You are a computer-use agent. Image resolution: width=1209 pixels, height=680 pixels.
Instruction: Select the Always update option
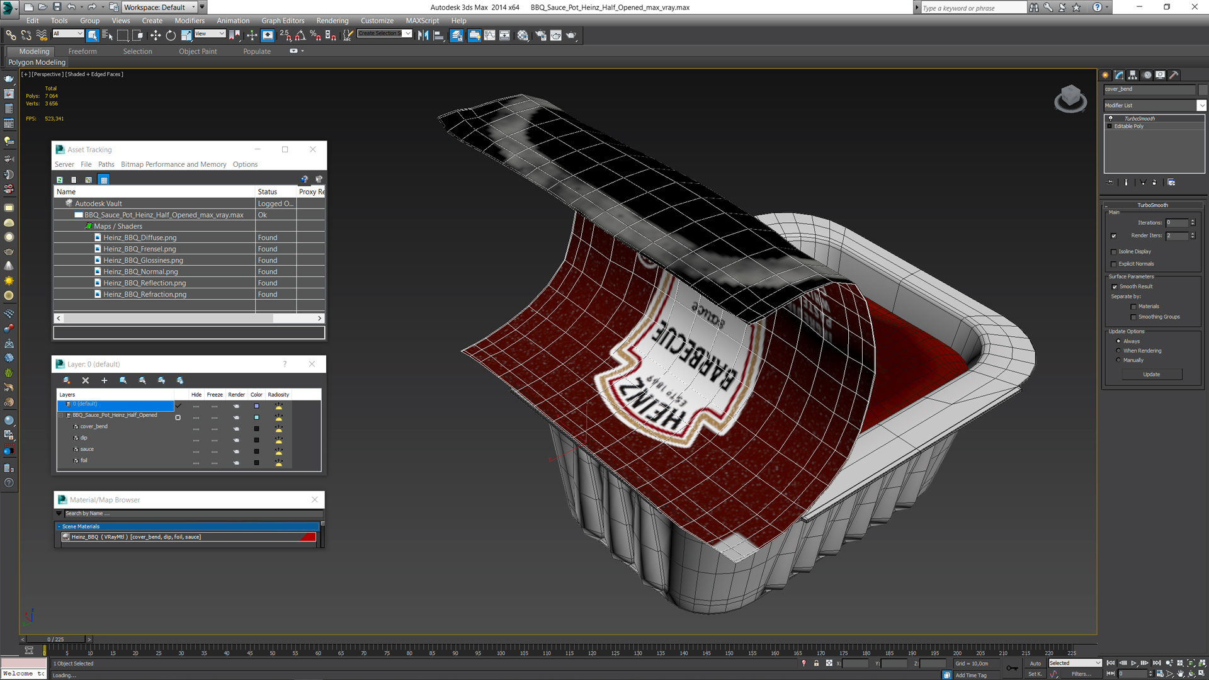pyautogui.click(x=1118, y=341)
